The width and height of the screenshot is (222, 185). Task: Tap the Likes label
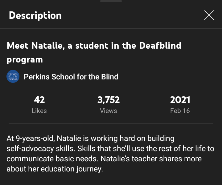pyautogui.click(x=39, y=111)
